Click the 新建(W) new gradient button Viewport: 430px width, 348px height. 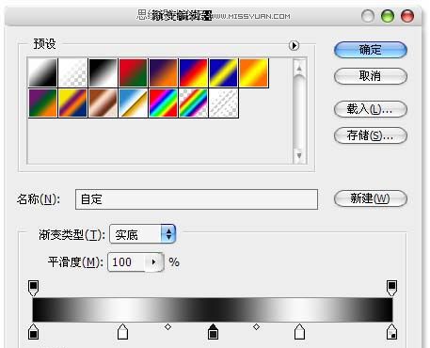click(x=371, y=198)
